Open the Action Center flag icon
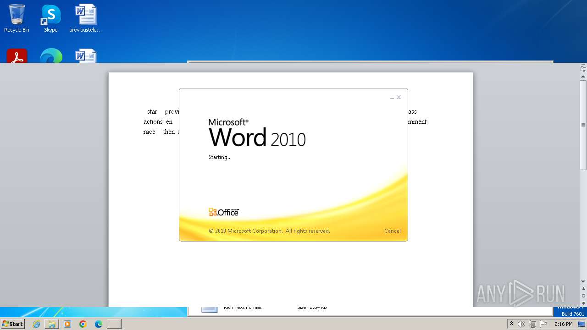The image size is (587, 330). [x=543, y=324]
